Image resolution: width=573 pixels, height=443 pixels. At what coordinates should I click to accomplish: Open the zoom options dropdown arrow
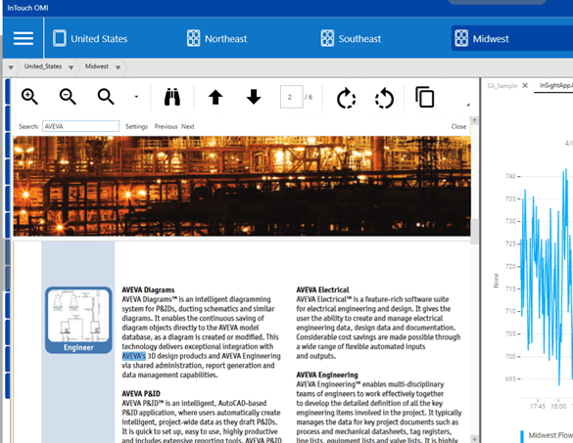(x=136, y=97)
